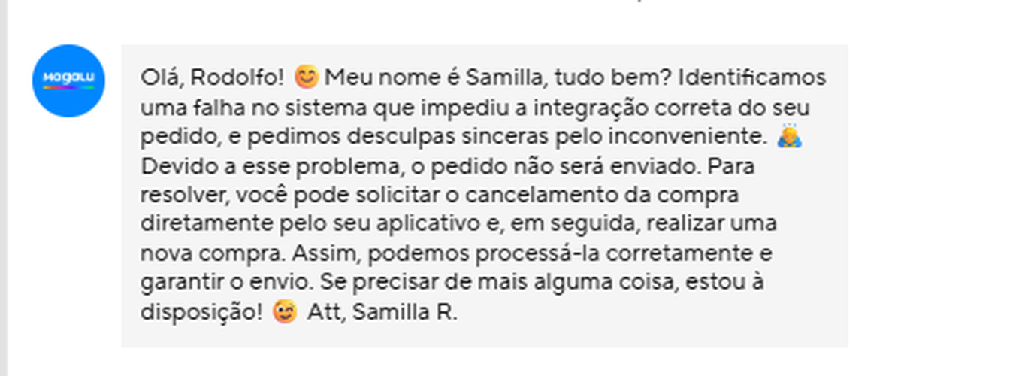The height and width of the screenshot is (376, 1028).
Task: Click the gray vertical bar at left edge
Action: coord(3,188)
